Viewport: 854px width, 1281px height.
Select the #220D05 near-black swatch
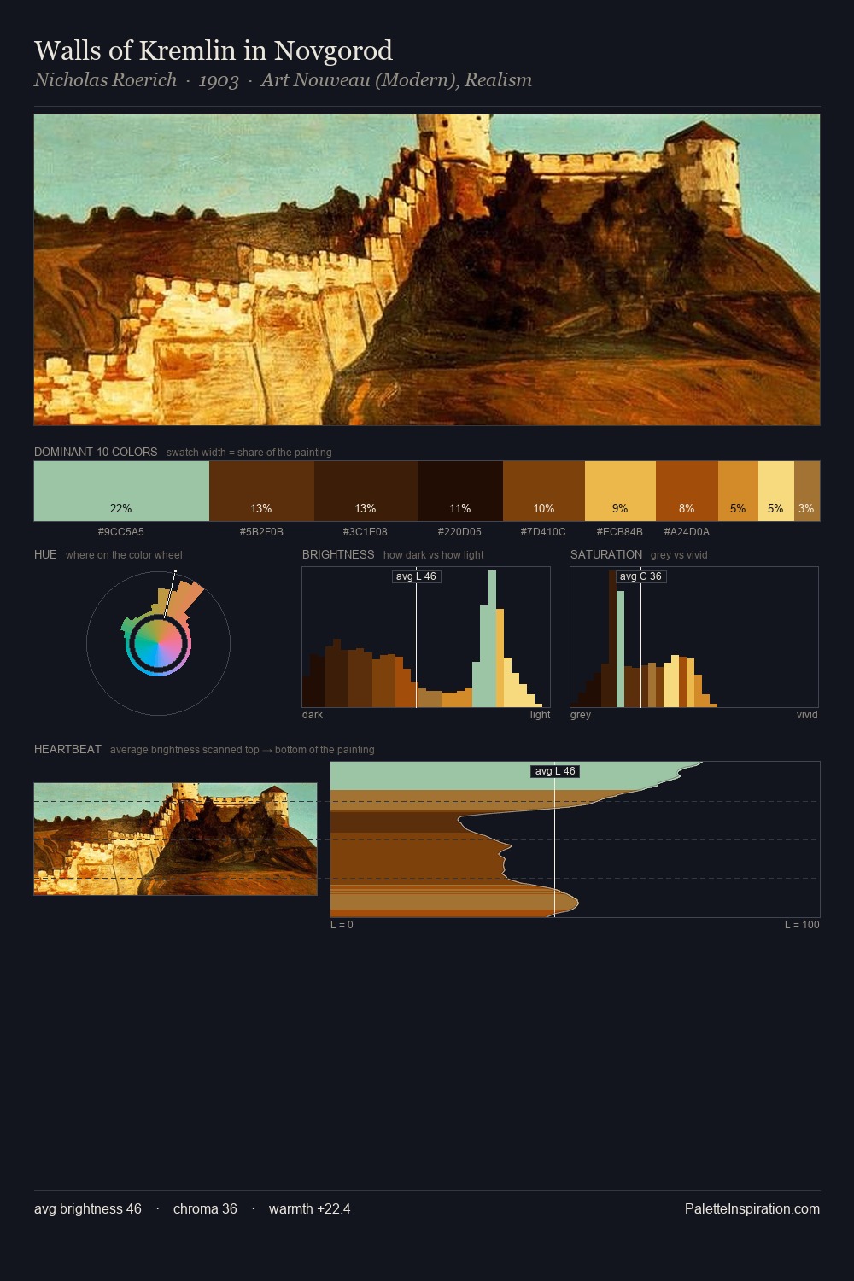460,491
